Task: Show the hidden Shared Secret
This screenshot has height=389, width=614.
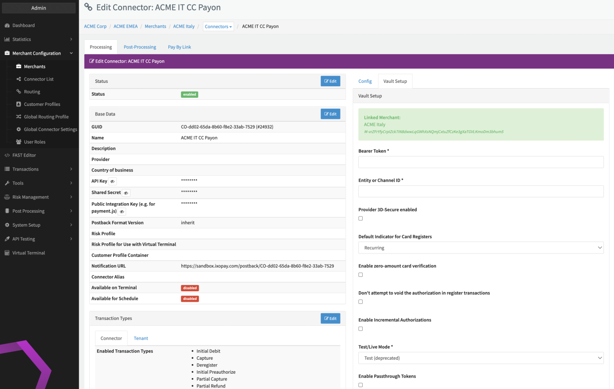Action: coord(126,193)
